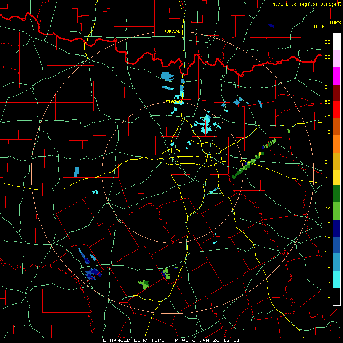This screenshot has height=343, width=343.
Task: Click the ENHANCED ECHO TOPS KFWS caption
Action: click(x=171, y=340)
